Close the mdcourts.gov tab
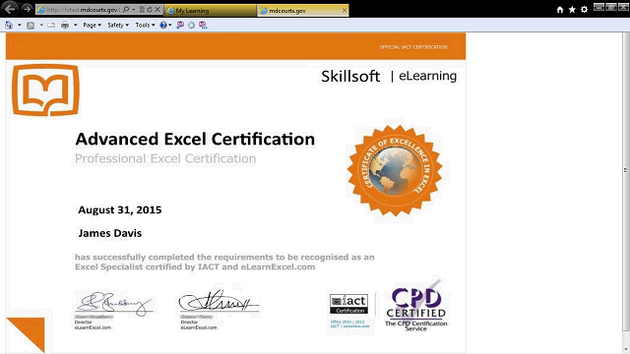 (345, 11)
